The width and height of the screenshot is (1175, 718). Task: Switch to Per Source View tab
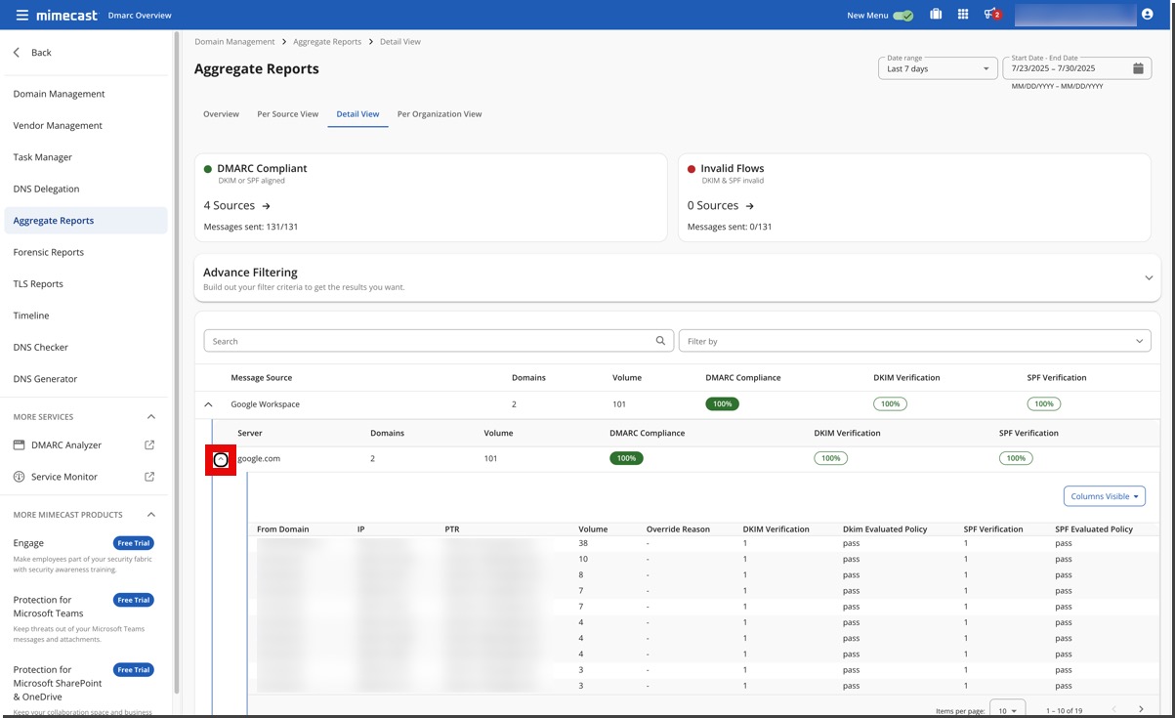pyautogui.click(x=288, y=114)
